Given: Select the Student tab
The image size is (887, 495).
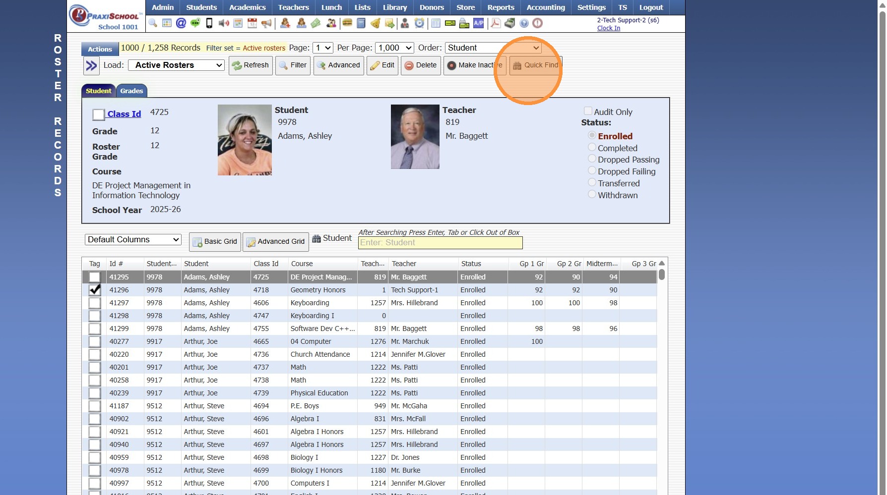Looking at the screenshot, I should [99, 91].
